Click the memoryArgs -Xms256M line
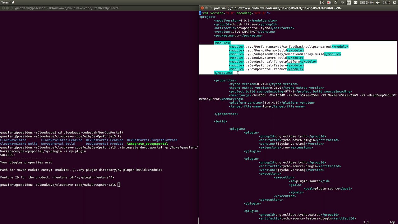The width and height of the screenshot is (398, 224). click(298, 97)
